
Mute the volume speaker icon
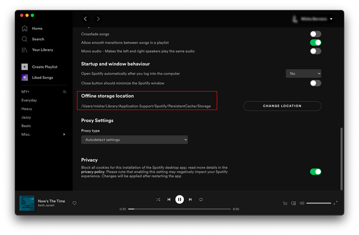point(302,203)
